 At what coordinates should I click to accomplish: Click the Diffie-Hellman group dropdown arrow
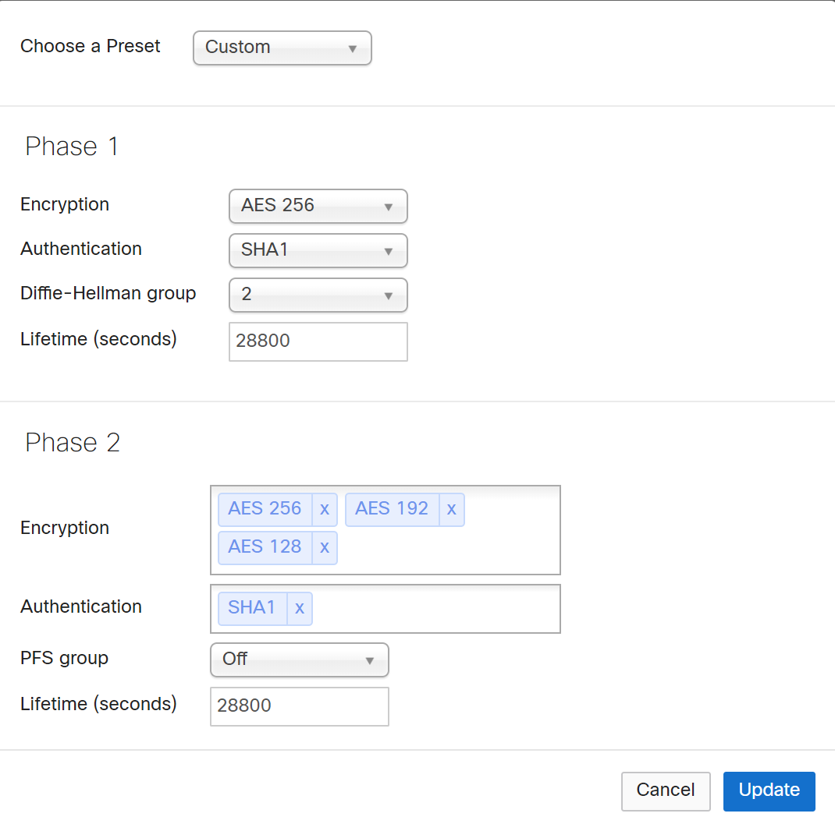click(388, 295)
